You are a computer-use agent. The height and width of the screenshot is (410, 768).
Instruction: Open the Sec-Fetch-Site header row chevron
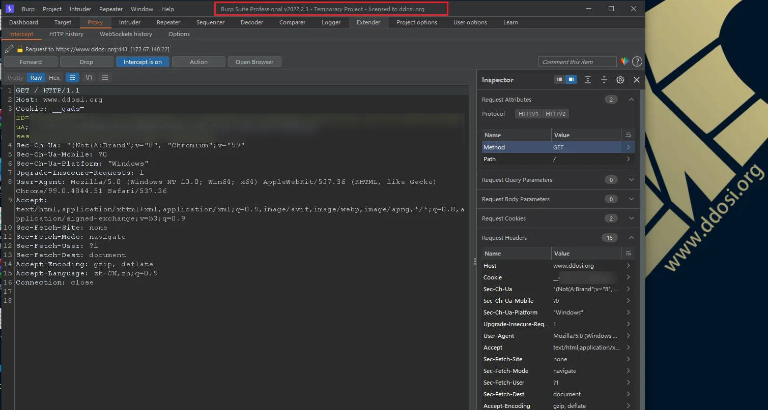pyautogui.click(x=629, y=359)
